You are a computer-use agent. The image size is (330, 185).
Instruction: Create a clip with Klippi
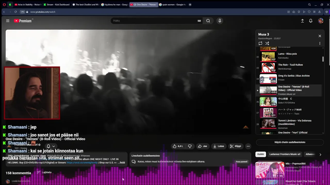(x=236, y=146)
